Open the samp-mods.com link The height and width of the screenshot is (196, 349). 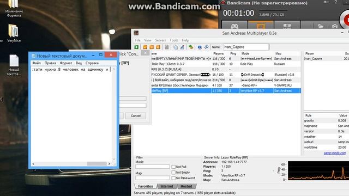tap(335, 153)
